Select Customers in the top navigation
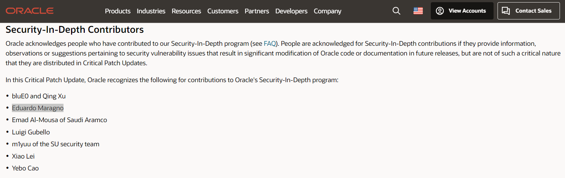The image size is (565, 178). [x=223, y=11]
